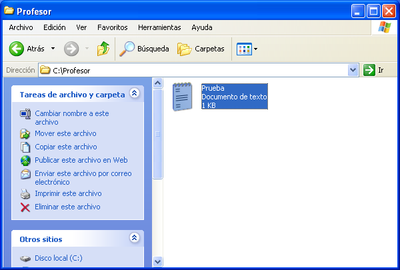This screenshot has height=270, width=400.
Task: Click the printer icon for Imprimir
Action: click(x=25, y=193)
